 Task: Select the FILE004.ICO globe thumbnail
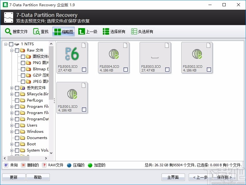pos(114,54)
